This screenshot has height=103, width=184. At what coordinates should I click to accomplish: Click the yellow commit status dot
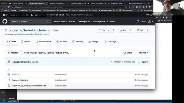(x=111, y=62)
